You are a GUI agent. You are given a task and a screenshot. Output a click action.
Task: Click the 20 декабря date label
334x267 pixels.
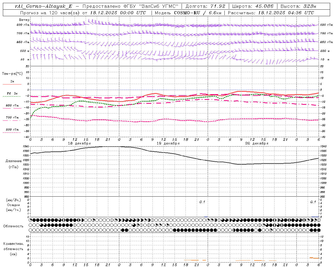(x=257, y=143)
